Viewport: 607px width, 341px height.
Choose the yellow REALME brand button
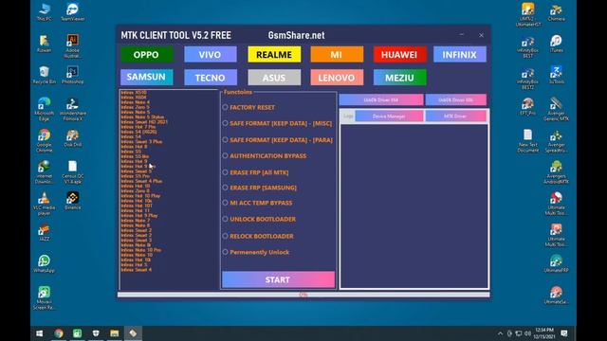274,55
